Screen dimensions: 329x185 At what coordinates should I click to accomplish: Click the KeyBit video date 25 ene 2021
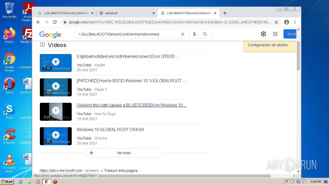(x=87, y=70)
